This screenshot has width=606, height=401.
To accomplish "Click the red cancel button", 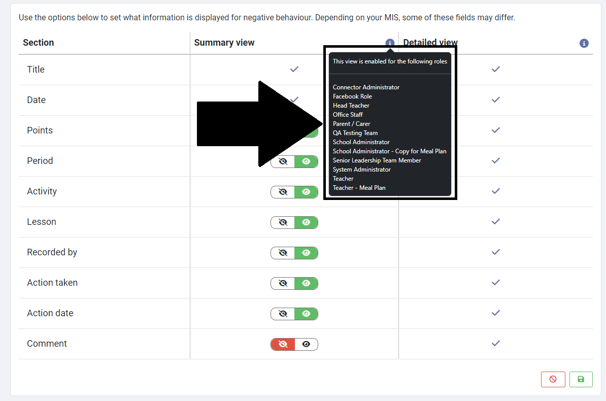I will coord(553,379).
